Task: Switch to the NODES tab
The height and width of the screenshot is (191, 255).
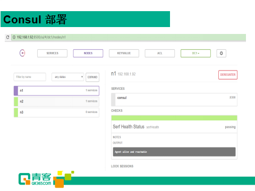Action: [x=88, y=53]
